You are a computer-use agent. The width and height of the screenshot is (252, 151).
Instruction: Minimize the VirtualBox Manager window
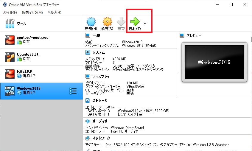pos(218,4)
